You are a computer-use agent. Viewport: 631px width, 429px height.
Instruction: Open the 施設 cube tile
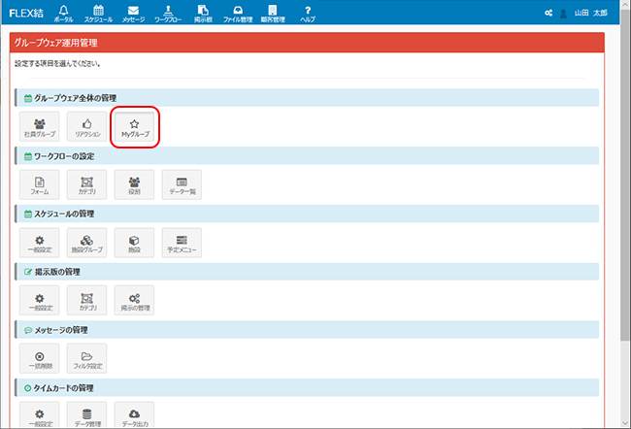click(x=134, y=243)
